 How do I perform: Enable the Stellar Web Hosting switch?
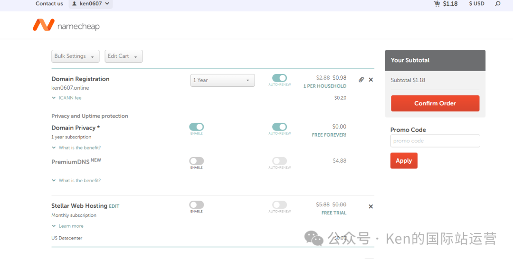(196, 205)
